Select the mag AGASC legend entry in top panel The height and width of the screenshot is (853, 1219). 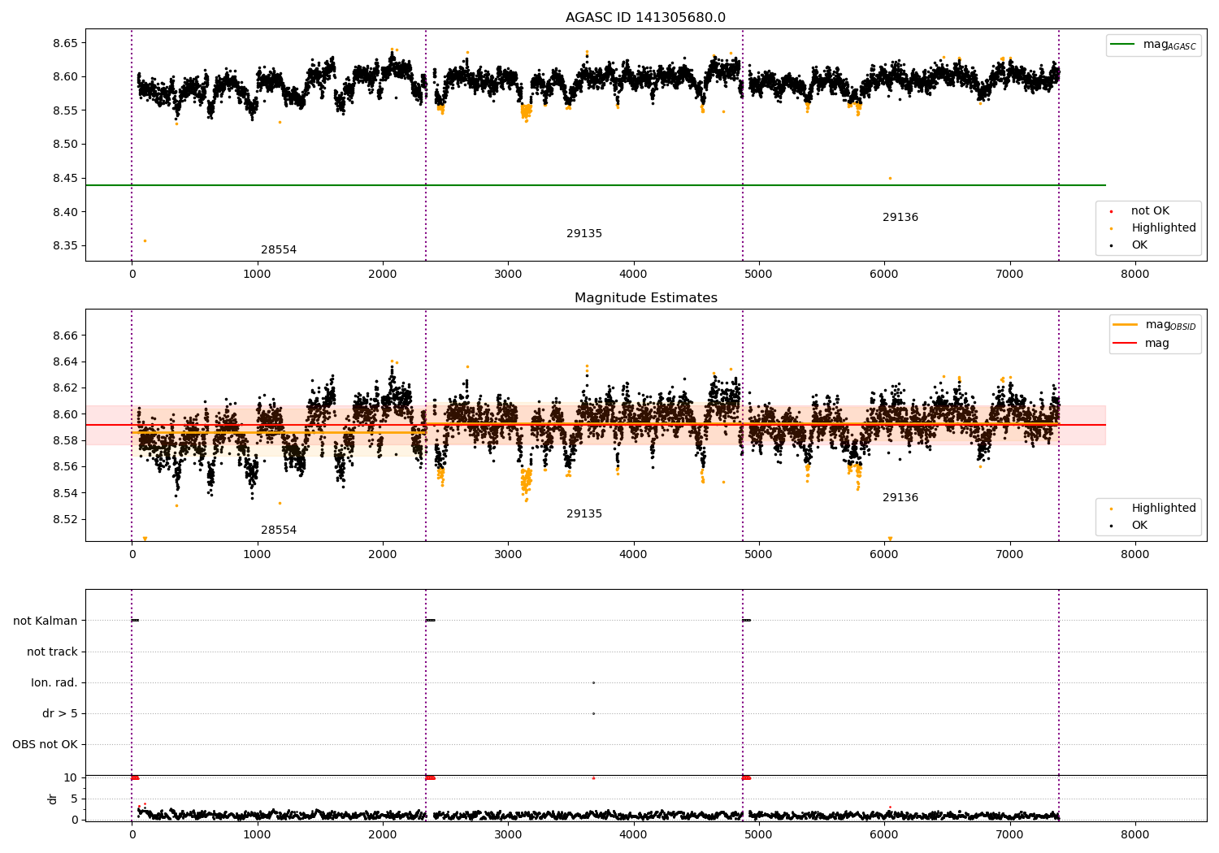pos(1153,45)
